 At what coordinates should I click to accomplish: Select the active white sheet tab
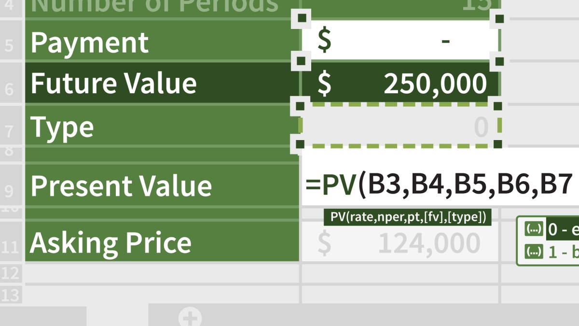coord(117,316)
